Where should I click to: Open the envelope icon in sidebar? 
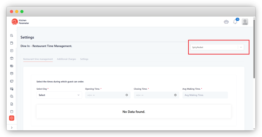[12, 81]
